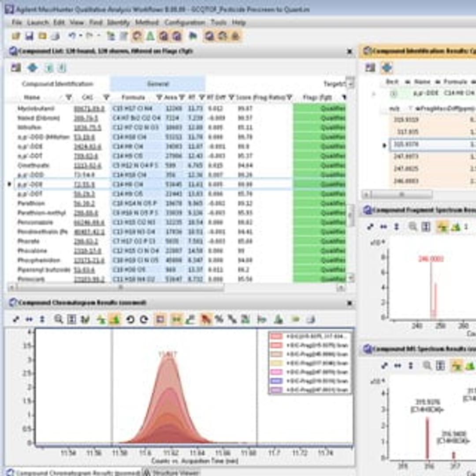Open the File menu

click(x=17, y=22)
